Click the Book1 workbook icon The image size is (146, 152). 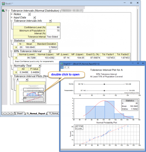(3, 3)
